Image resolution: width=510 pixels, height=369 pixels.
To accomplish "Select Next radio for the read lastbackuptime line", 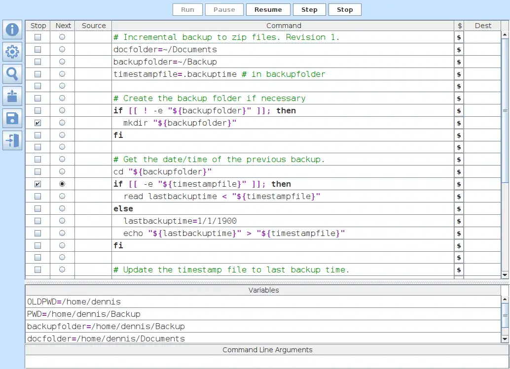I will pos(62,197).
